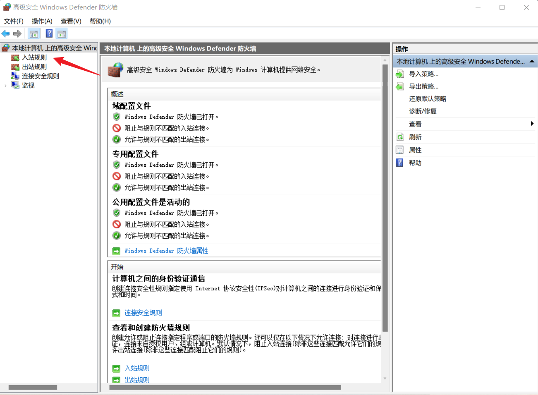Click the 域配置文件 heading
Screen dimensions: 538x395
pyautogui.click(x=132, y=106)
